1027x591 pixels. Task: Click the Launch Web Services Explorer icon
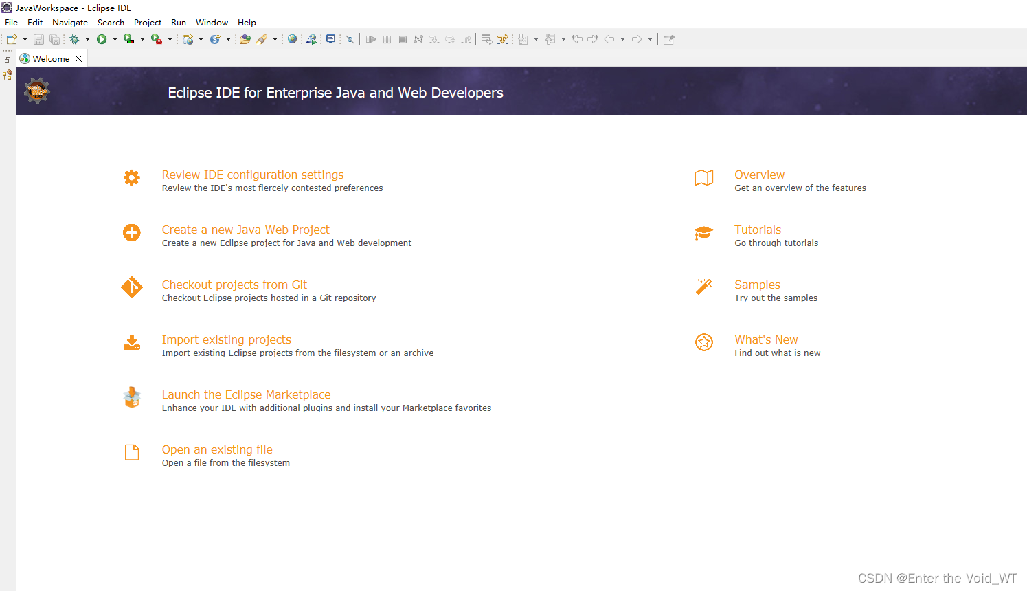click(311, 39)
